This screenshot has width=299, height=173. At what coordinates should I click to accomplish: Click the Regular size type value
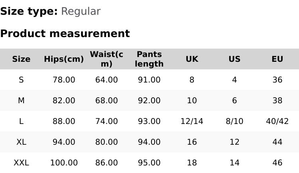[81, 11]
